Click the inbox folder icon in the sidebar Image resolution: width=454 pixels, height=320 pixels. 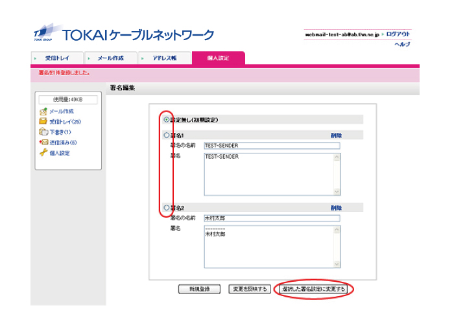tap(43, 121)
